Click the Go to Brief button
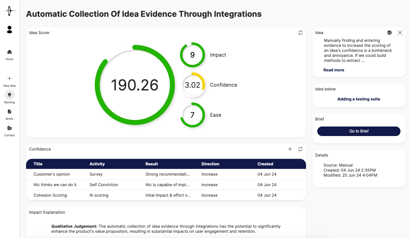Screen dimensions: 410x238 [x=359, y=131]
